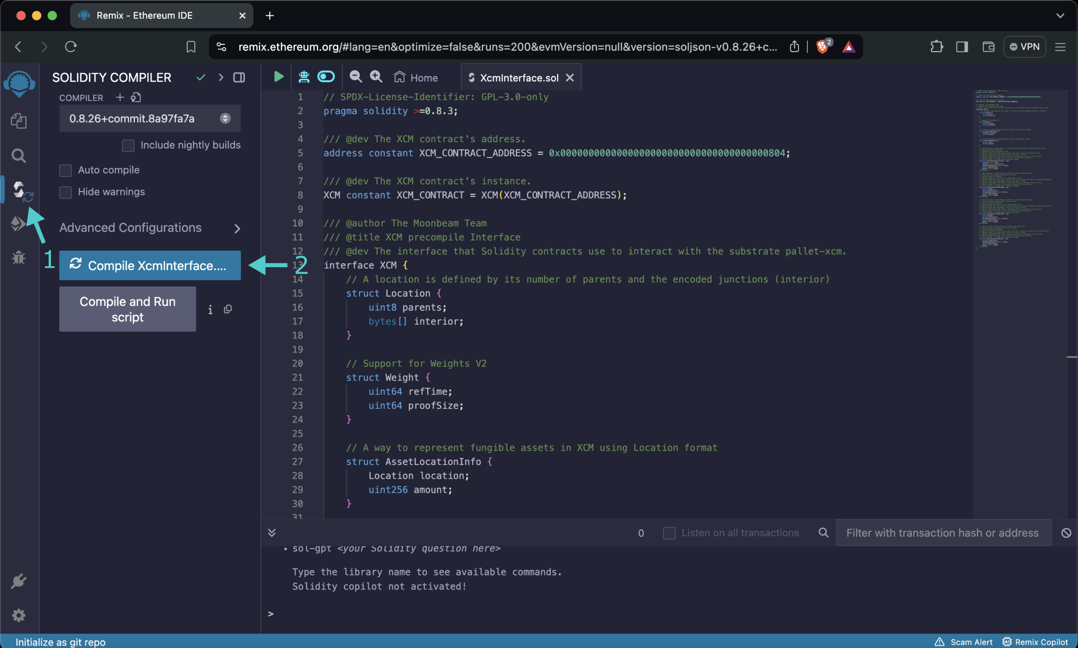
Task: Bookmark the page with bookmark icon
Action: (191, 47)
